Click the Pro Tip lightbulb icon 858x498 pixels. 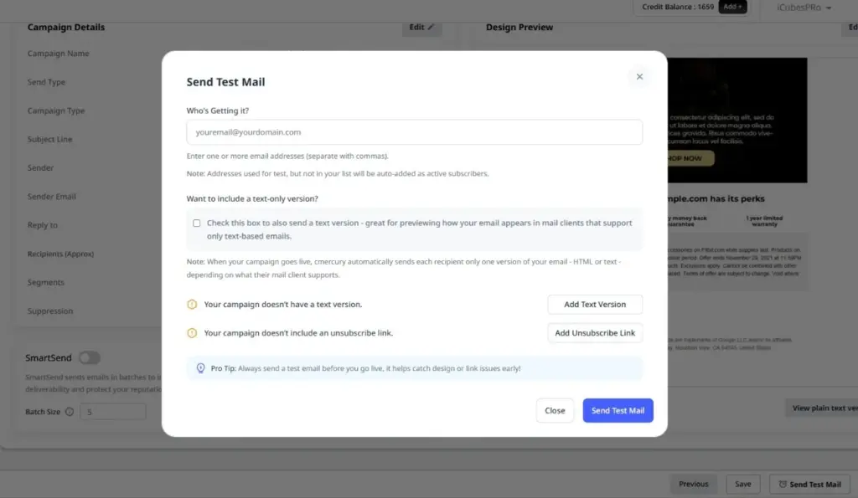pos(200,368)
